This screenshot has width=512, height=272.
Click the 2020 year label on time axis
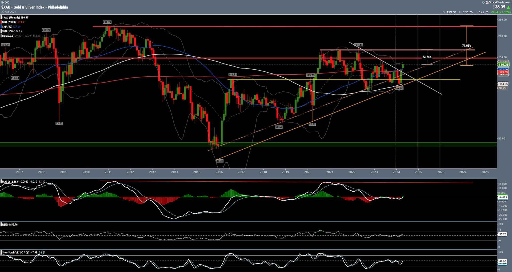pyautogui.click(x=308, y=172)
